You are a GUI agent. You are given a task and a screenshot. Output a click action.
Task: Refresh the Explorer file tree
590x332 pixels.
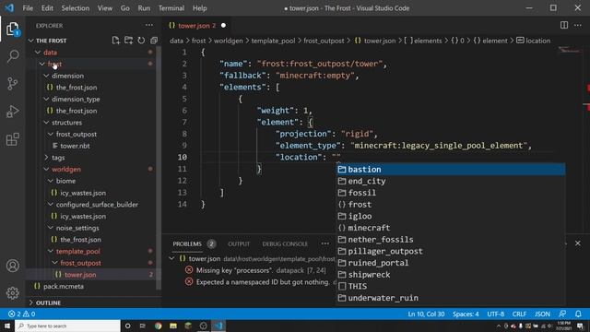pyautogui.click(x=141, y=41)
